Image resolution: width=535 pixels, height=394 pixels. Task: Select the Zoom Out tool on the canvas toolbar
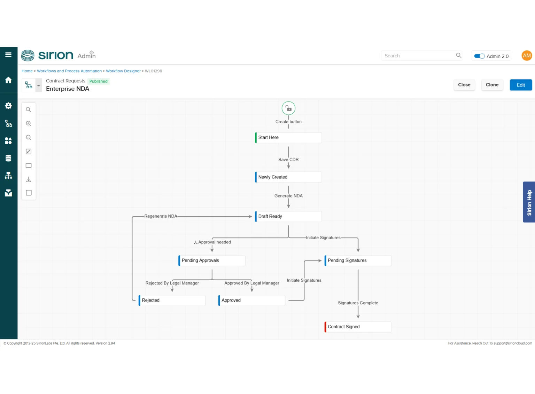[x=29, y=137]
